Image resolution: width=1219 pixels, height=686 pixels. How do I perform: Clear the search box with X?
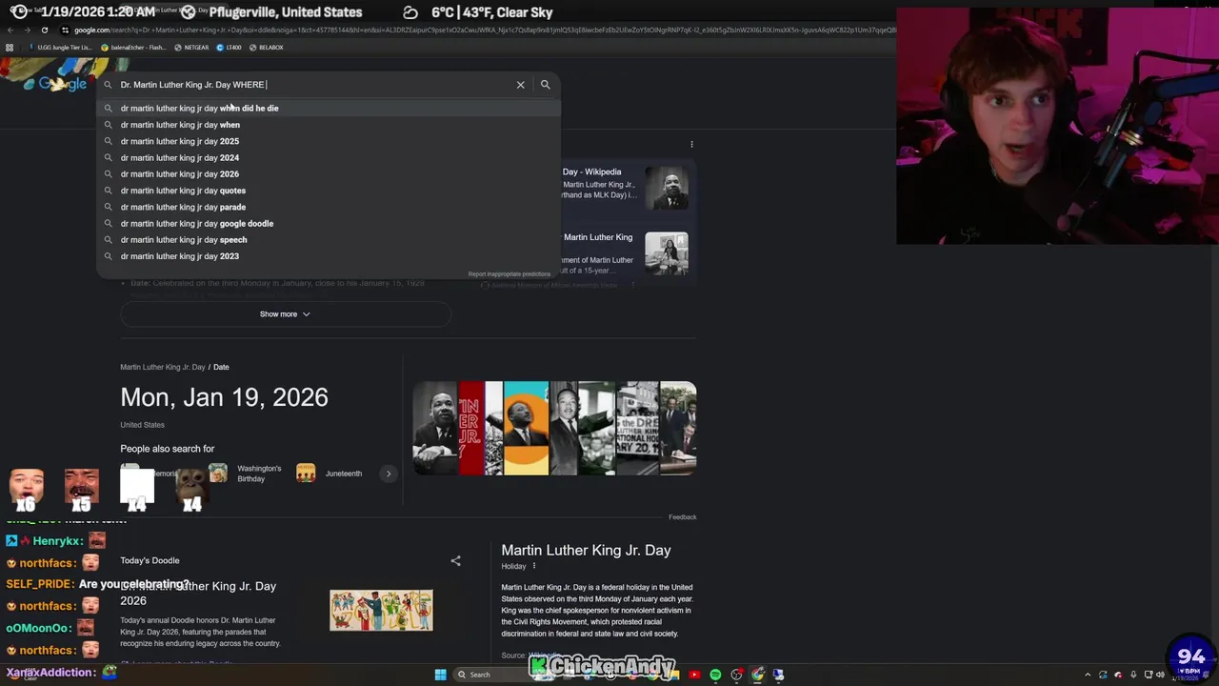(520, 85)
